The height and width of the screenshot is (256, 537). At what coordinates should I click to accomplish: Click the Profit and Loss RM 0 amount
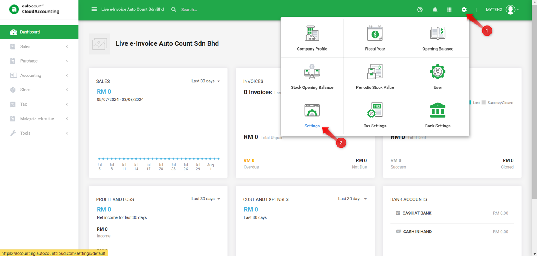104,210
